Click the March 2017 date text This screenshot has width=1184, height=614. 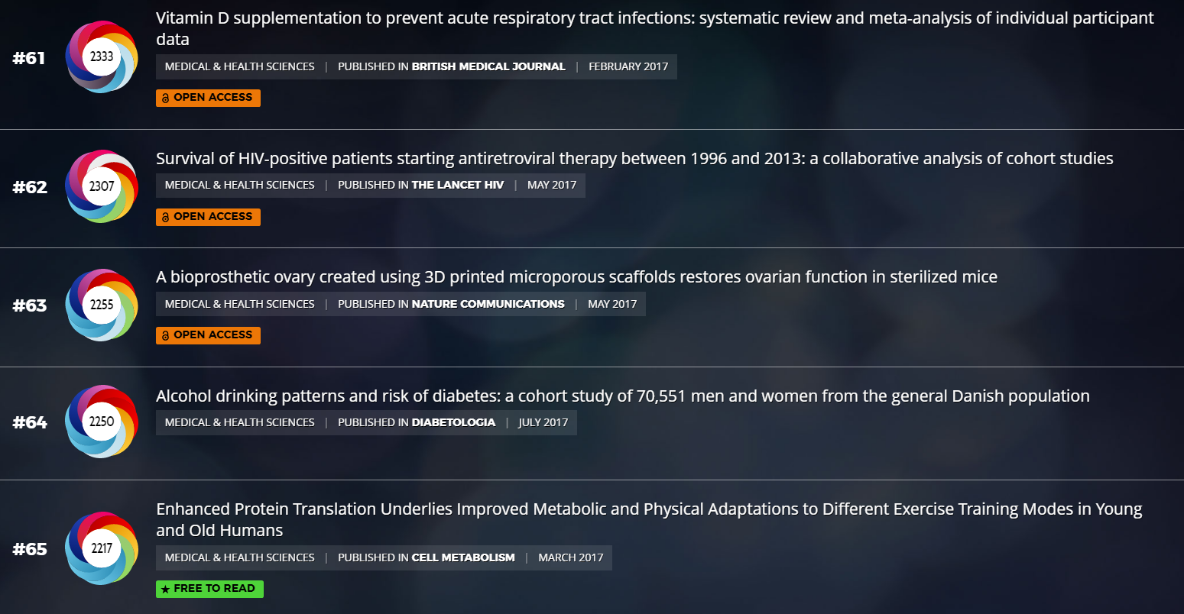(571, 557)
